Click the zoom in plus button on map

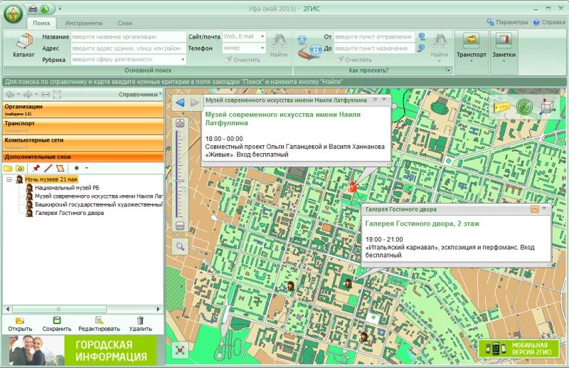point(180,123)
